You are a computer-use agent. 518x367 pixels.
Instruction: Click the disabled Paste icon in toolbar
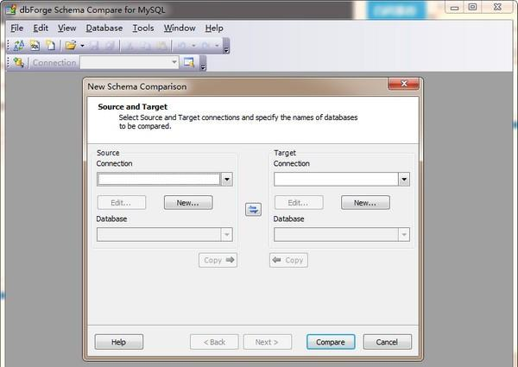tap(161, 46)
